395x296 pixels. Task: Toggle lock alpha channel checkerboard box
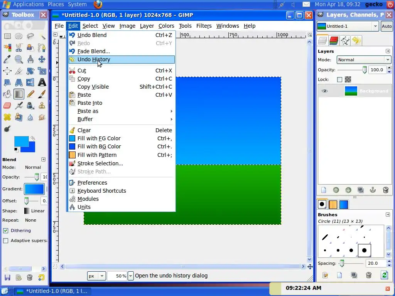348,79
